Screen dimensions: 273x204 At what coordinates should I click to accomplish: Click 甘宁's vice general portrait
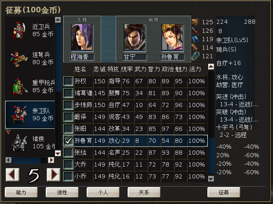coord(134,38)
